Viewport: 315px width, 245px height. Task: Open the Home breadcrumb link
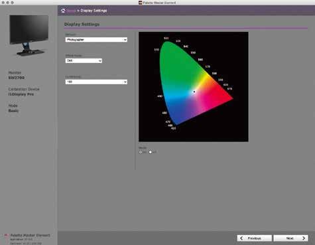click(71, 11)
